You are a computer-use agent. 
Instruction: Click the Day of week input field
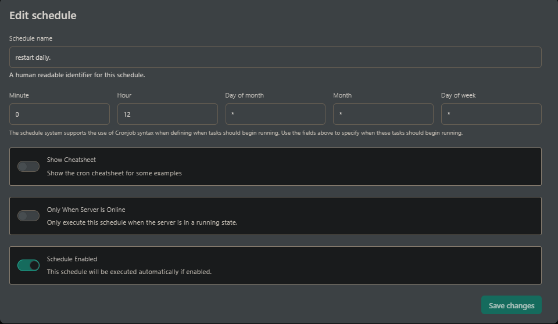[491, 114]
